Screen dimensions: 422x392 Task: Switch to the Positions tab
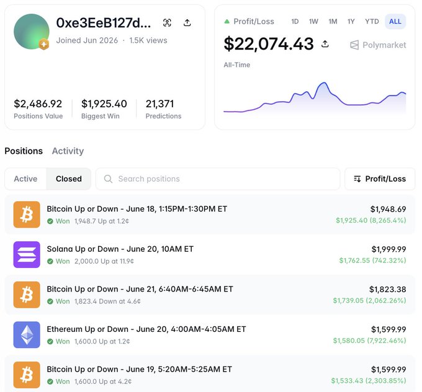click(24, 151)
